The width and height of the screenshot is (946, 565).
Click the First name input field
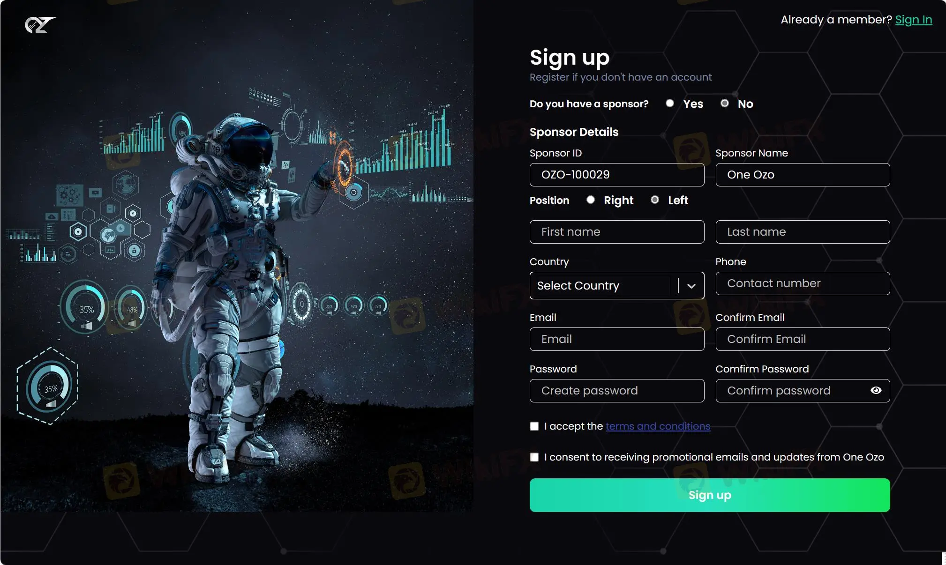click(x=617, y=231)
